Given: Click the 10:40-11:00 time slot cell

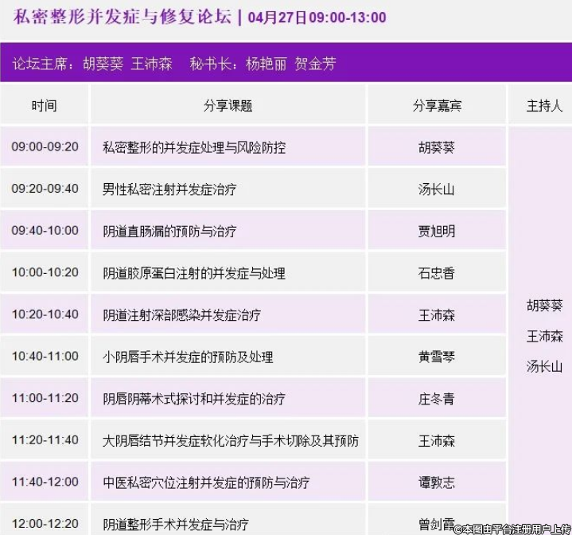Looking at the screenshot, I should [x=45, y=357].
